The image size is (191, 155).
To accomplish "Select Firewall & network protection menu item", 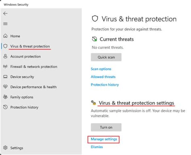I will point(34,67).
